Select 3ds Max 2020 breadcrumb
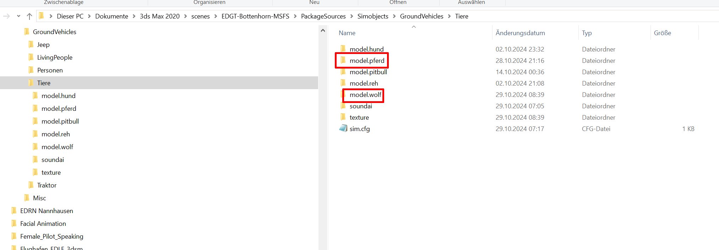This screenshot has height=250, width=719. point(160,16)
